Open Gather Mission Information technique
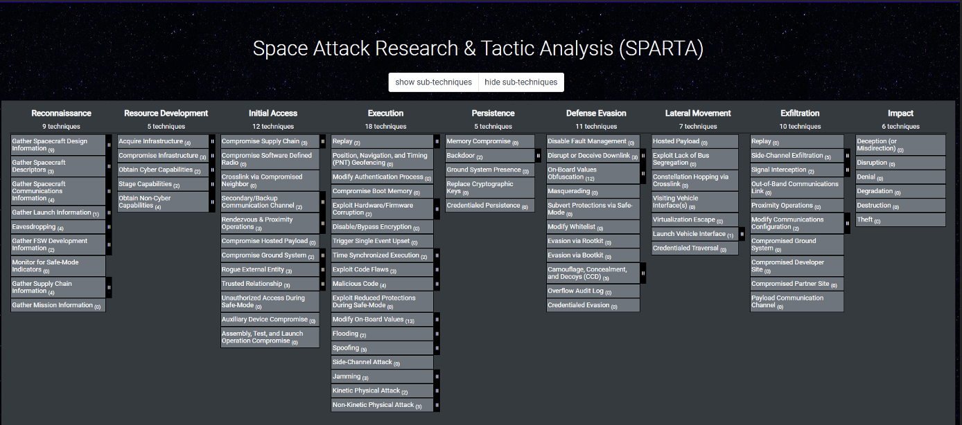The height and width of the screenshot is (425, 962). (58, 305)
